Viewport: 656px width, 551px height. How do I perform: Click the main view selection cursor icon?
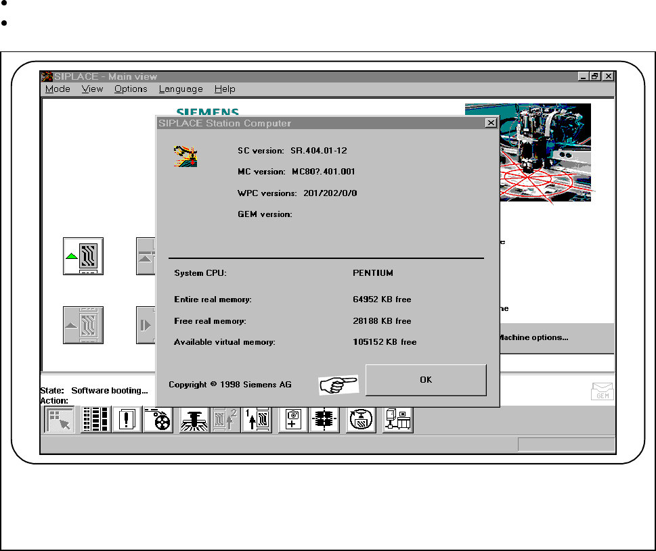pyautogui.click(x=60, y=419)
